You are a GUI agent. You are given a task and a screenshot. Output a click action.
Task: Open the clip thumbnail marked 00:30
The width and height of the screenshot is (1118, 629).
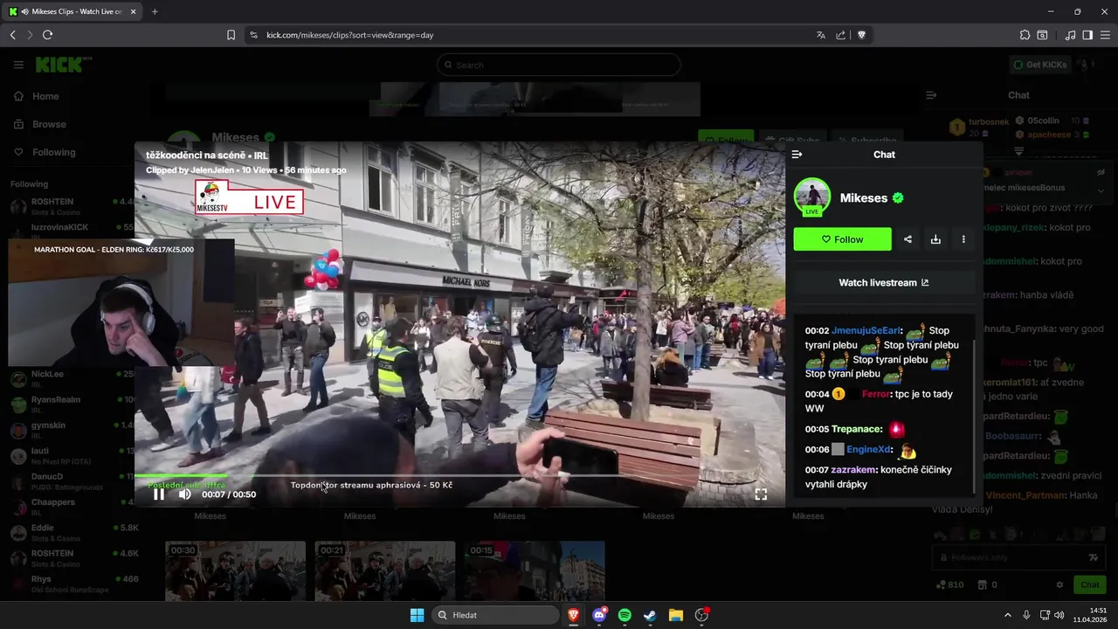(x=235, y=570)
